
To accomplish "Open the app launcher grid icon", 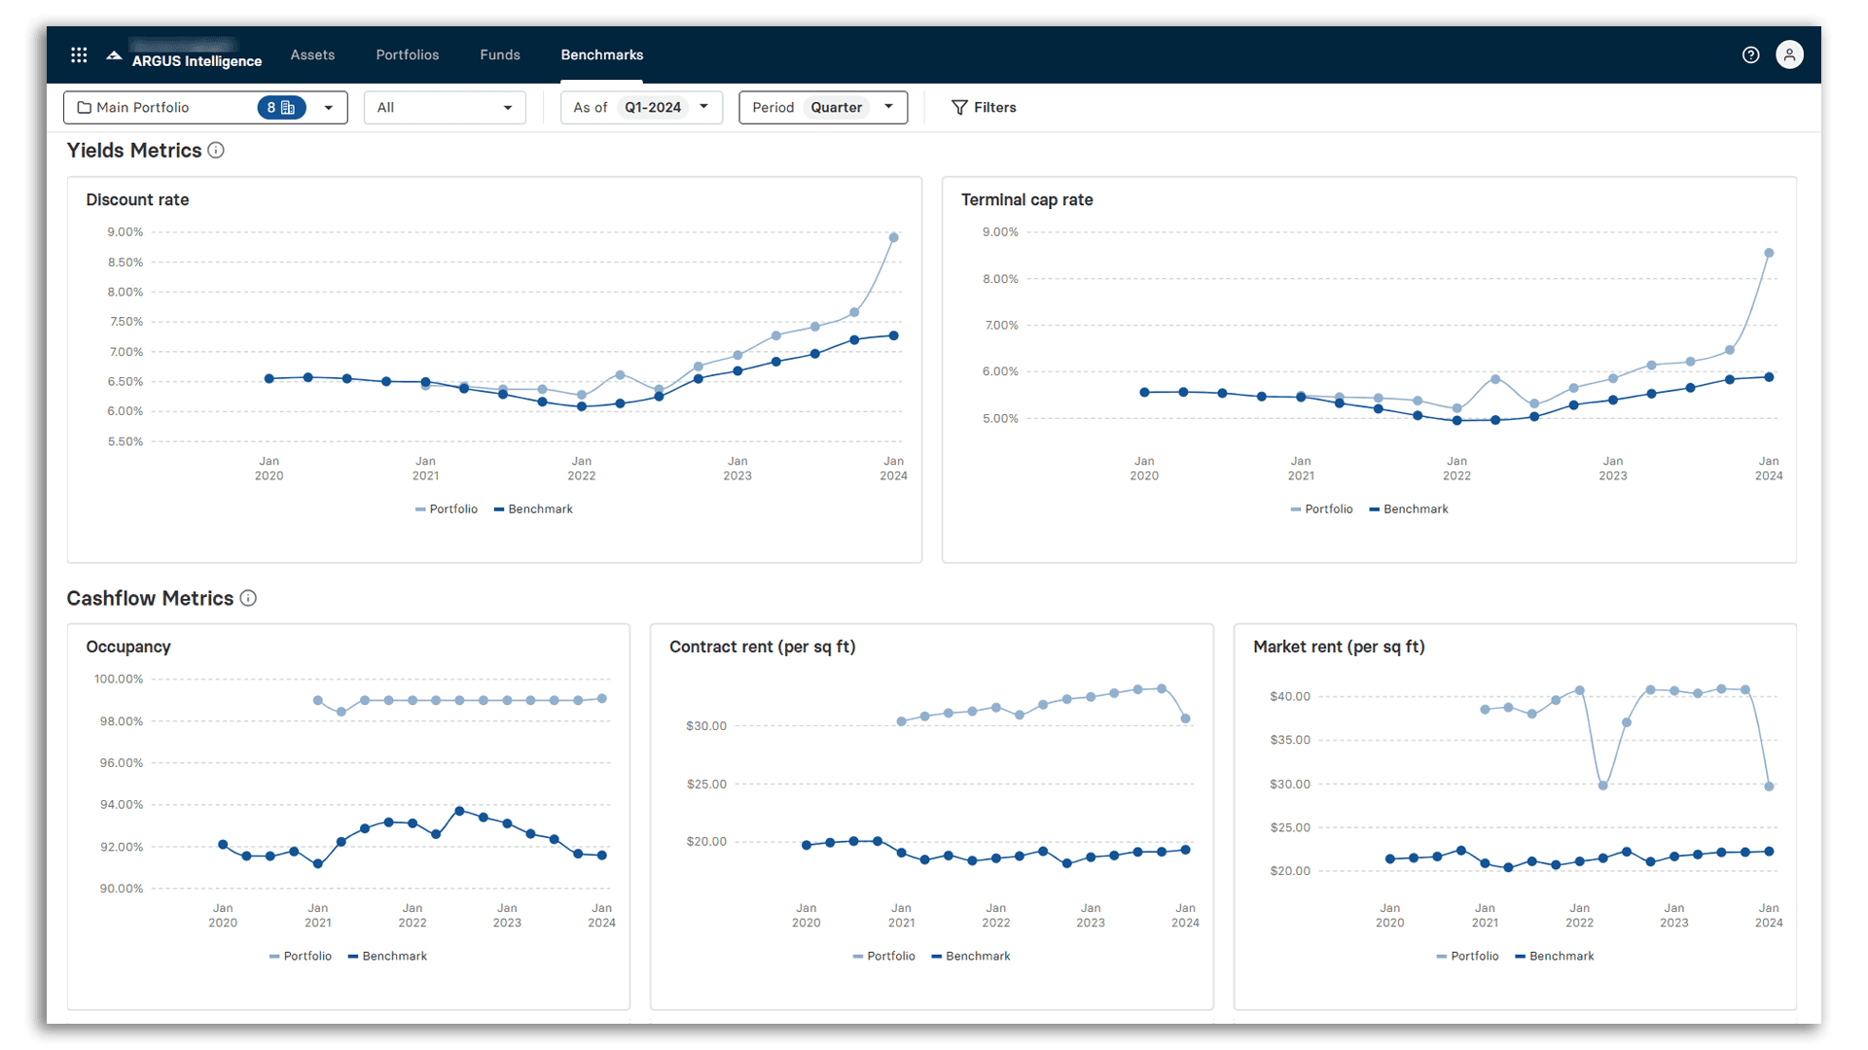I will pos(79,54).
